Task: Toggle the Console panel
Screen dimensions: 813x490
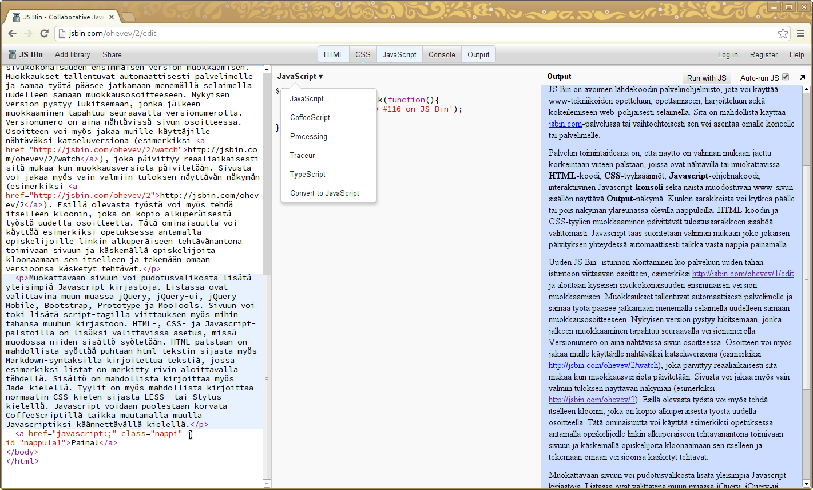Action: (442, 54)
